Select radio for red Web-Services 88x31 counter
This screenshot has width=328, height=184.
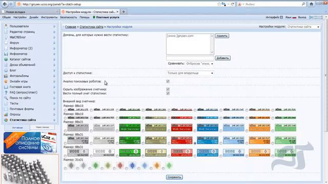point(169,131)
